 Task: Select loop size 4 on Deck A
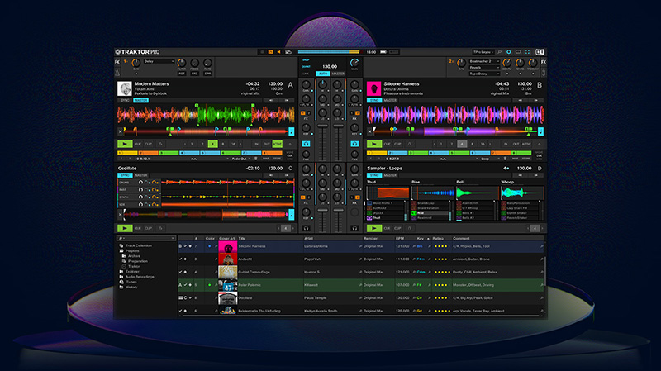(x=212, y=144)
